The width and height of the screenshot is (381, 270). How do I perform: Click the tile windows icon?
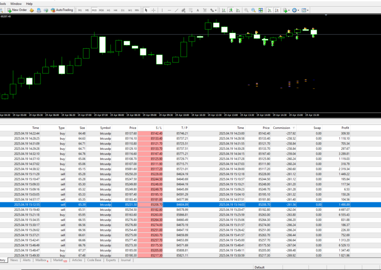click(x=261, y=10)
